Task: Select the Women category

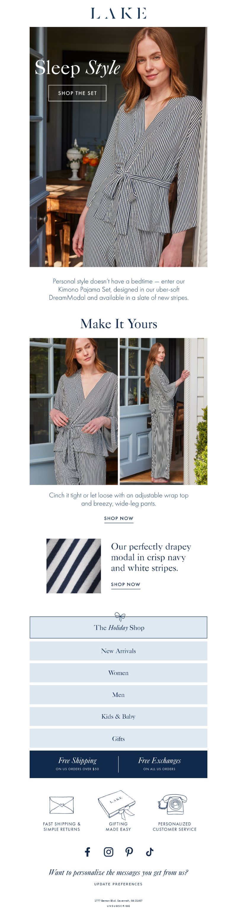Action: (x=118, y=672)
